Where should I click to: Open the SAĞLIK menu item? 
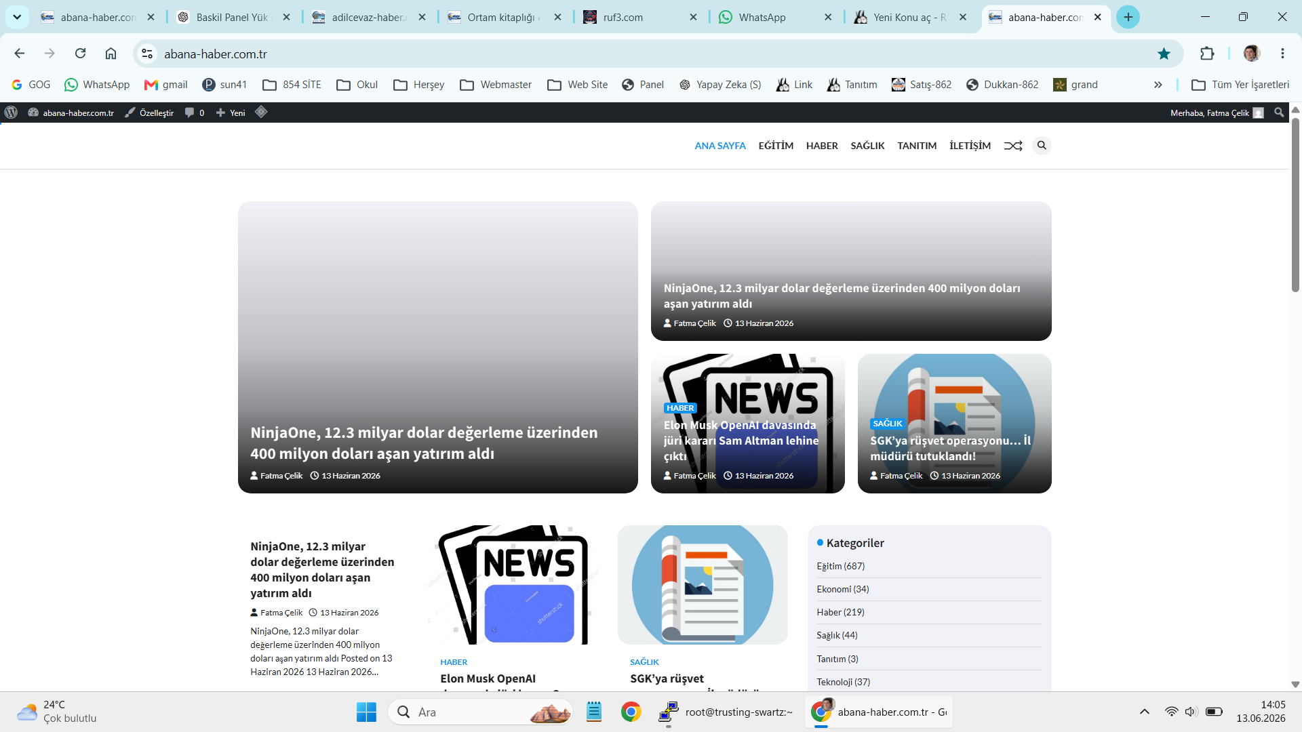pyautogui.click(x=867, y=146)
